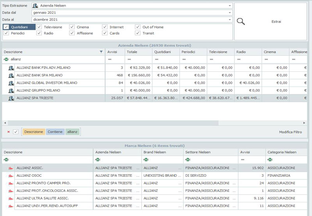The height and width of the screenshot is (216, 312).
Task: Disable the Out of Home checkbox
Action: pyautogui.click(x=138, y=27)
